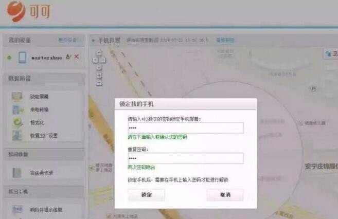Open 格式化 menu entry

point(37,122)
